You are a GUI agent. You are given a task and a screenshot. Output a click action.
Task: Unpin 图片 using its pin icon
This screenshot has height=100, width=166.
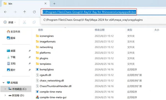tap(30, 70)
